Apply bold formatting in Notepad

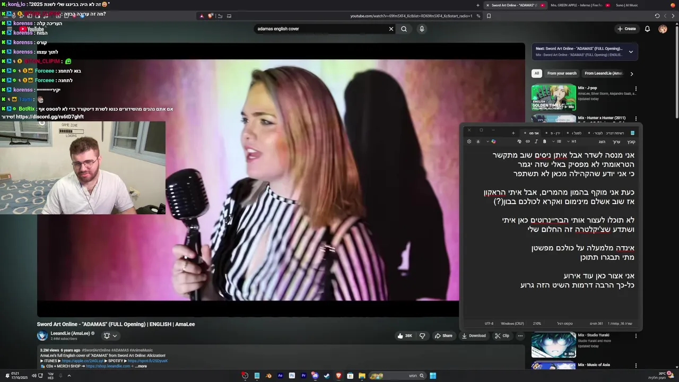click(x=545, y=142)
